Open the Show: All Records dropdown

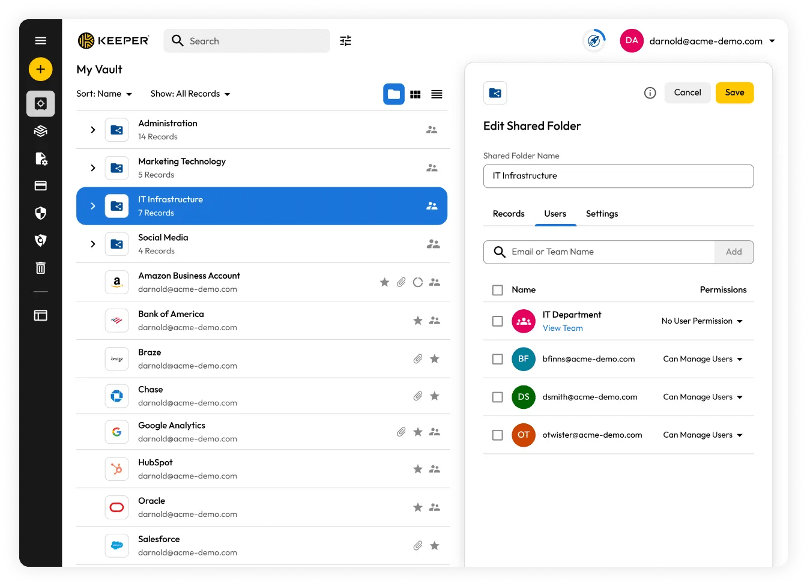(x=190, y=94)
